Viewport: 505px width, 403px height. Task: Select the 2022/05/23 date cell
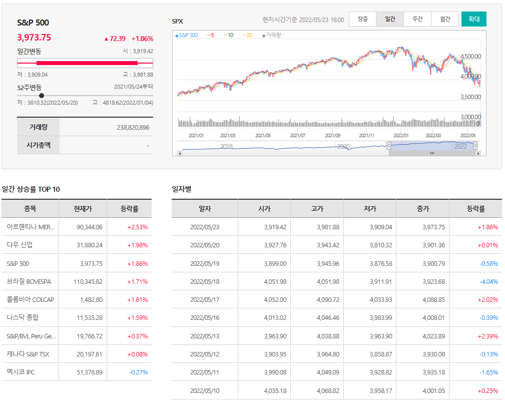click(205, 227)
